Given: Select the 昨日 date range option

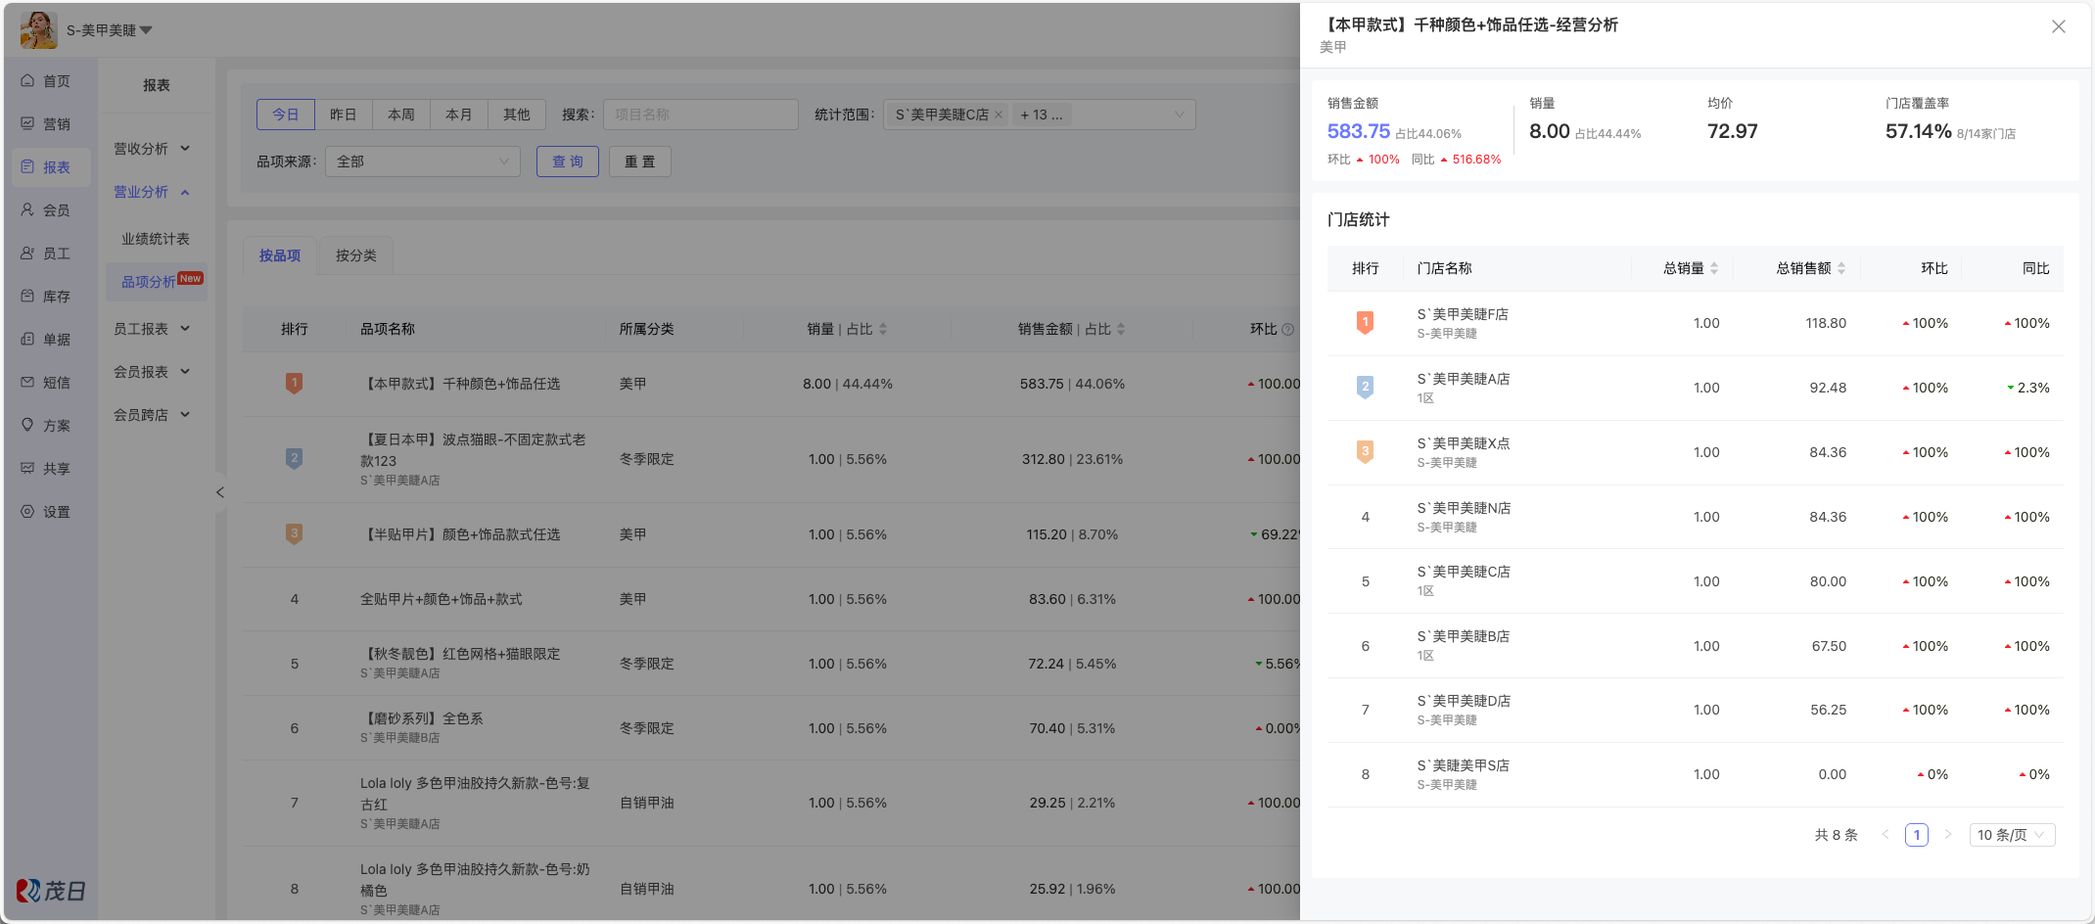Looking at the screenshot, I should (343, 115).
